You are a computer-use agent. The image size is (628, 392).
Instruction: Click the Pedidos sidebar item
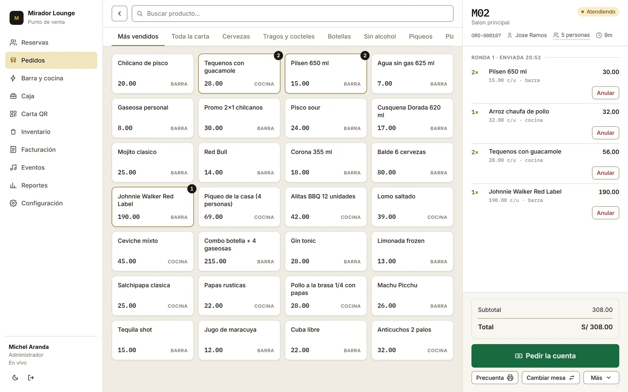click(x=51, y=60)
